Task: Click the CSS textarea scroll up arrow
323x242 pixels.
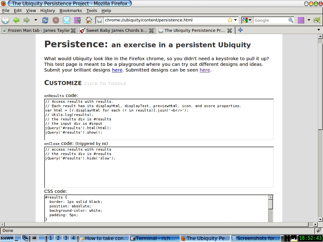Action: click(x=271, y=197)
